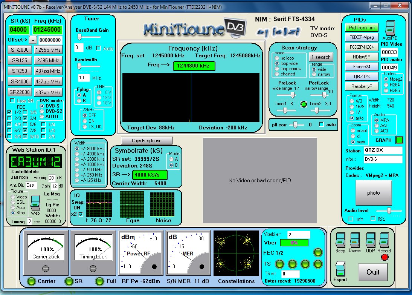The width and height of the screenshot is (412, 295).
Task: Click the IQ graph display
Action: [99, 204]
